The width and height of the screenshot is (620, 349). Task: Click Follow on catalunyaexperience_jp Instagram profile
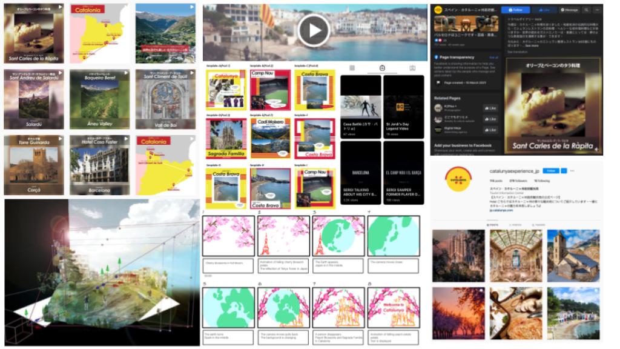click(x=549, y=171)
